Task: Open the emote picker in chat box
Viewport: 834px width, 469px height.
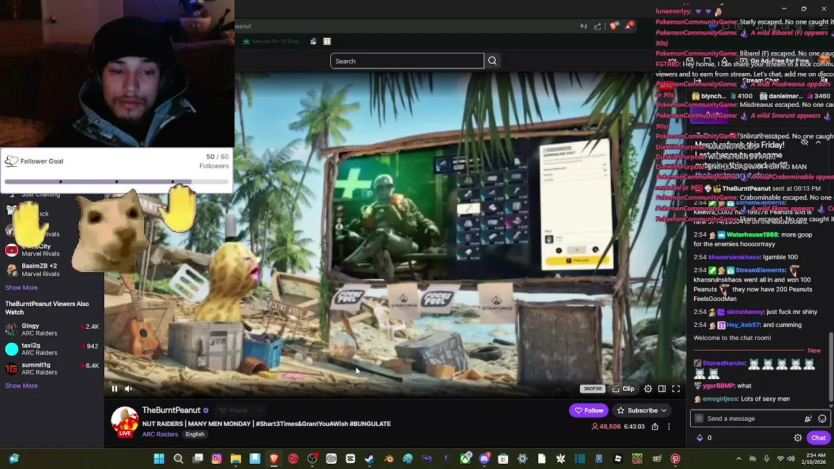Action: coord(822,419)
